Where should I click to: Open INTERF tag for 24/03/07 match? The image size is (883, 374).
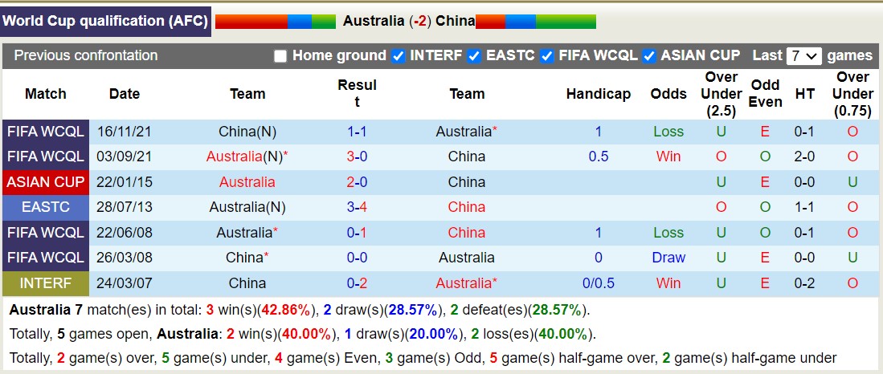(46, 283)
